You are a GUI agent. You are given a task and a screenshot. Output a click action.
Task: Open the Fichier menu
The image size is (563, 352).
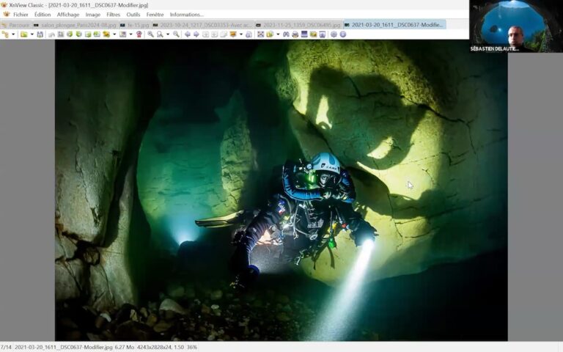coord(21,15)
